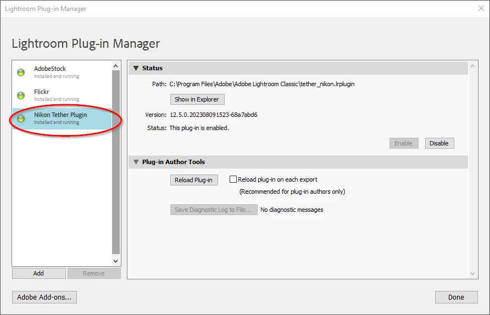Close the Lightroom Plug-in Manager window
Screen dimensions: 490x315
481,8
